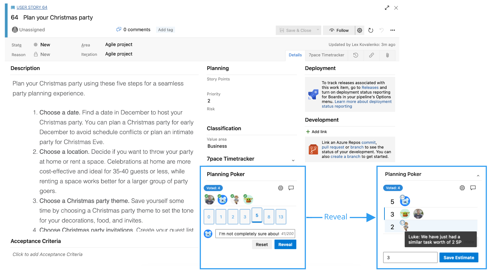The height and width of the screenshot is (278, 495).
Task: Collapse the right Planning Poker panel chevron
Action: pos(478,175)
